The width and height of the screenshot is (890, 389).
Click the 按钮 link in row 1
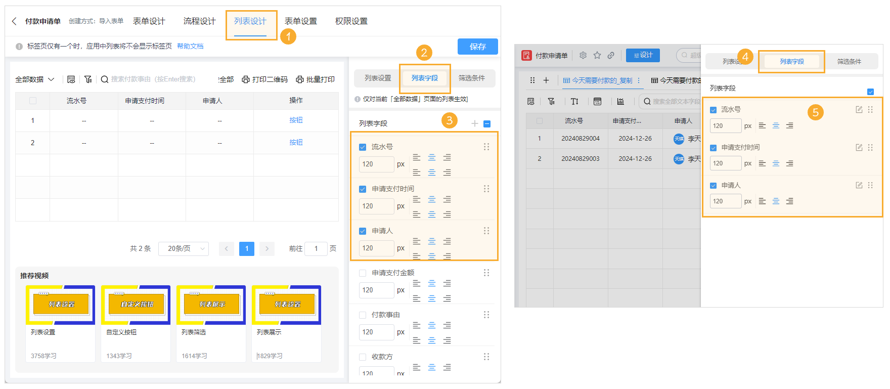click(296, 120)
